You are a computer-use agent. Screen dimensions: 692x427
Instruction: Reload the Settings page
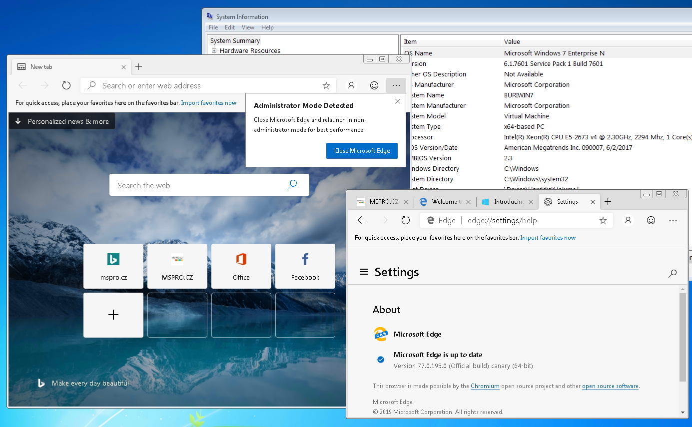(x=406, y=220)
